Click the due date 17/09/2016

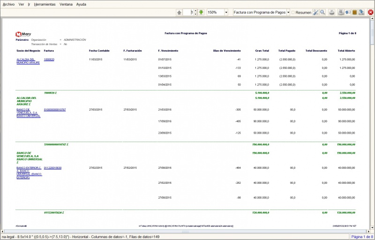(165, 121)
